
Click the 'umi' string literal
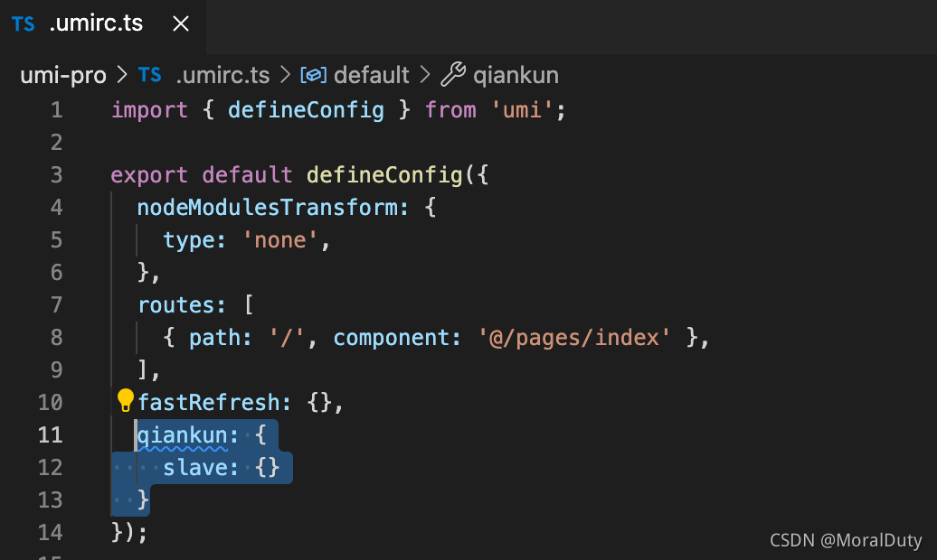point(522,110)
